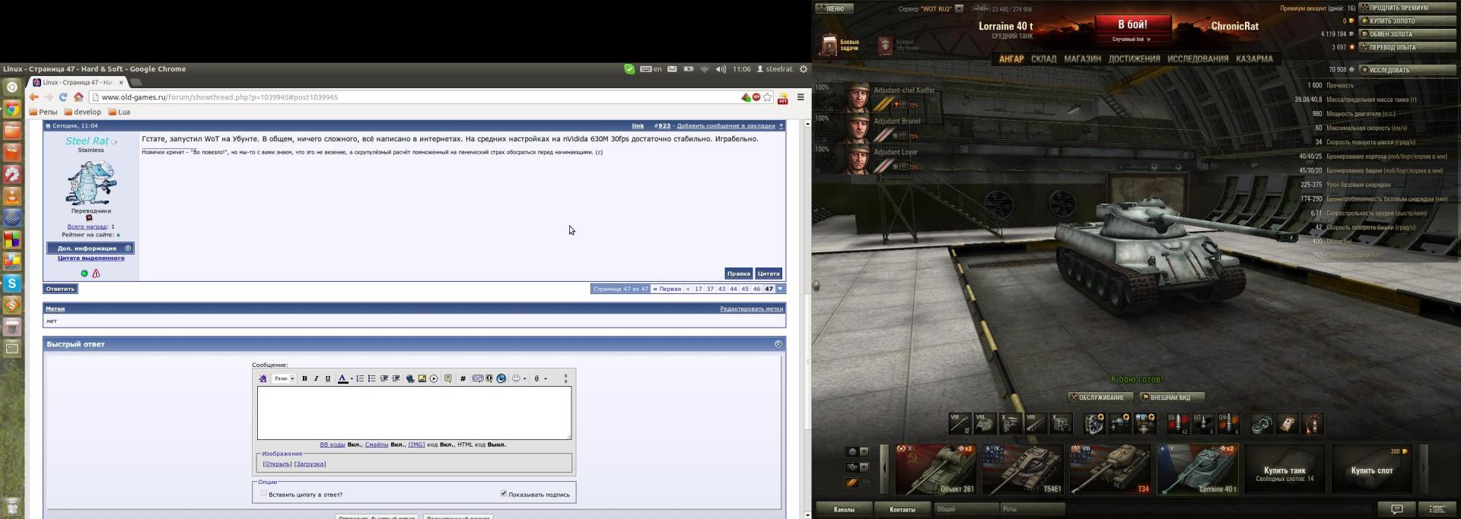
Task: Select T54E1 tank in carousel
Action: (1023, 469)
